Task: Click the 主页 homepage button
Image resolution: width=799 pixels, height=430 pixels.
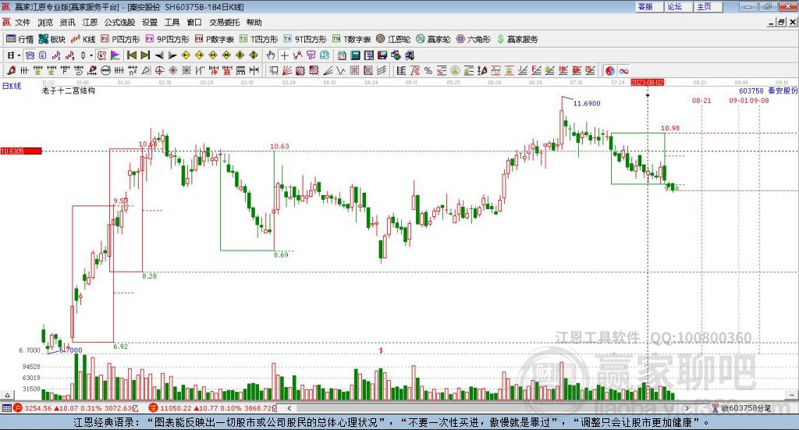Action: (708, 6)
